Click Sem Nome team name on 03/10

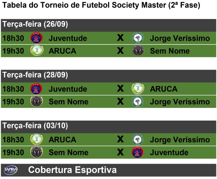point(69,152)
